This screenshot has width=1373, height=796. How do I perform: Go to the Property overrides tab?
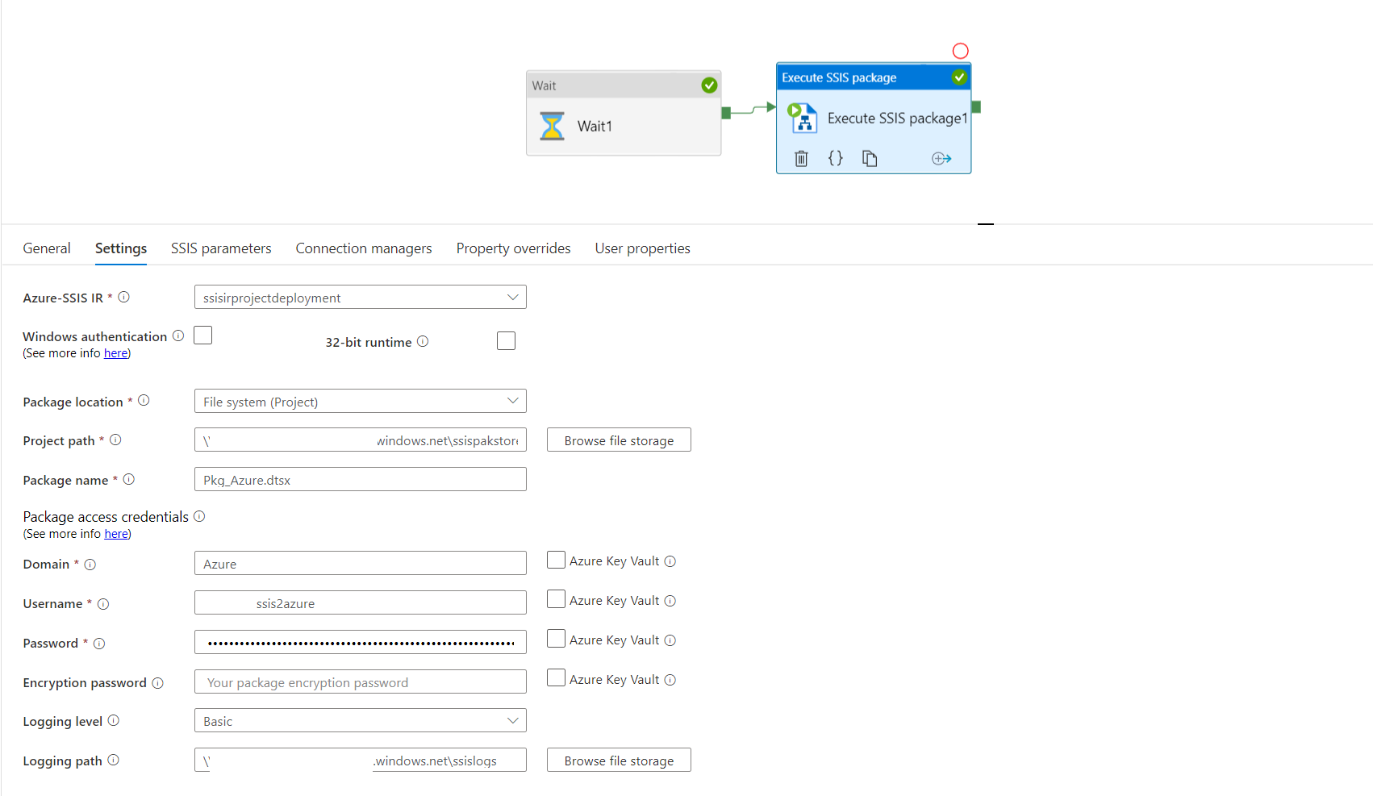pyautogui.click(x=514, y=248)
